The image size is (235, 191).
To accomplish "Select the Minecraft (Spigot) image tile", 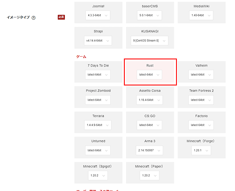I will pos(98,173).
